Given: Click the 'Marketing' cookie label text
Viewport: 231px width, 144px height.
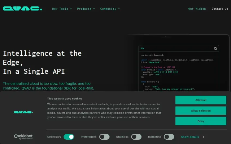Looking at the screenshot, I should point(154,137).
